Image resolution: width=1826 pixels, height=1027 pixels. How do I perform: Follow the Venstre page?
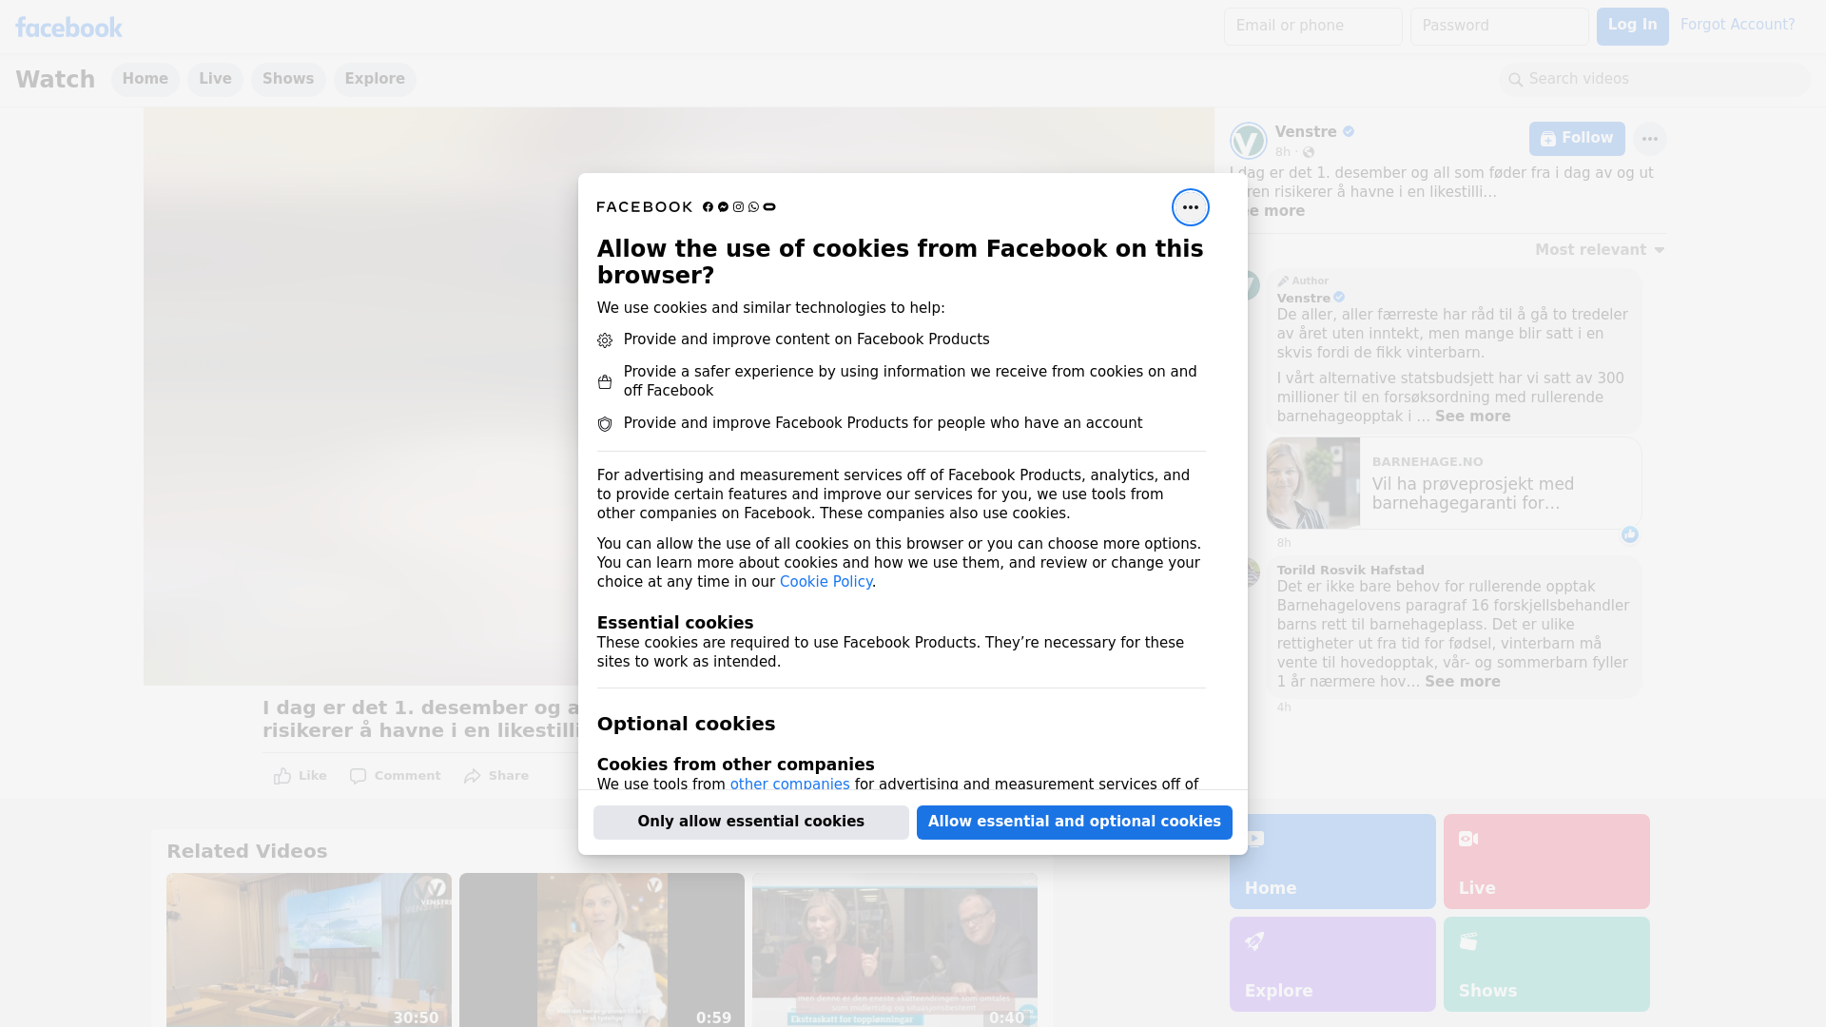[x=1577, y=139]
